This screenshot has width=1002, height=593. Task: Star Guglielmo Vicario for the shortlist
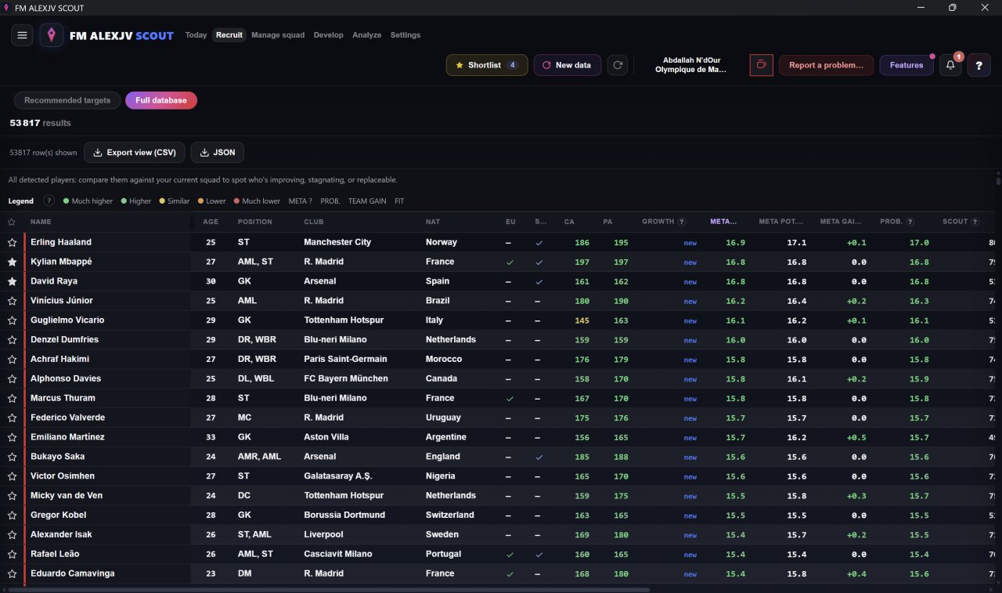[x=12, y=320]
